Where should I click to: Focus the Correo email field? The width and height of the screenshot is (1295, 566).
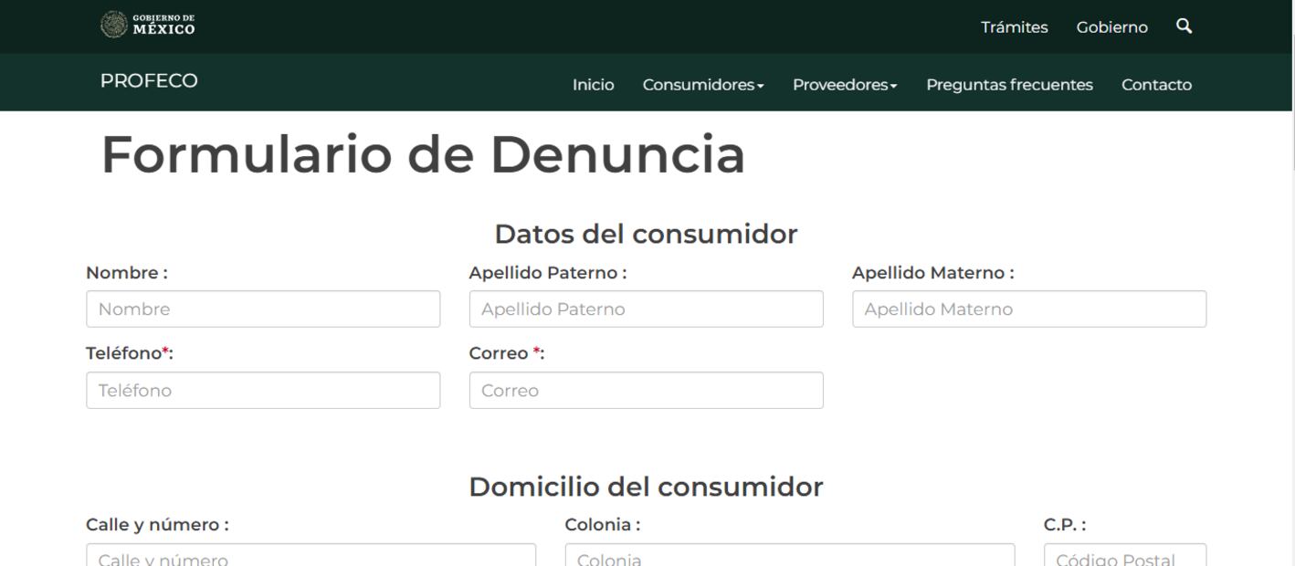(646, 391)
